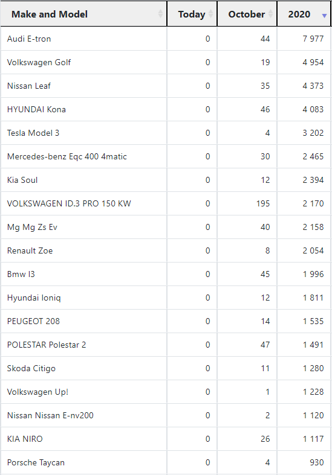Viewport: 332px width, 475px height.
Task: Click the blue descending arrow beside 2020
Action: 324,16
